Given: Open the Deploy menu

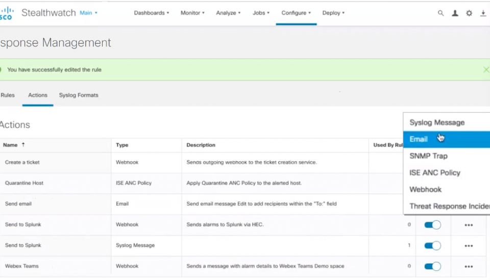Looking at the screenshot, I should coord(333,13).
